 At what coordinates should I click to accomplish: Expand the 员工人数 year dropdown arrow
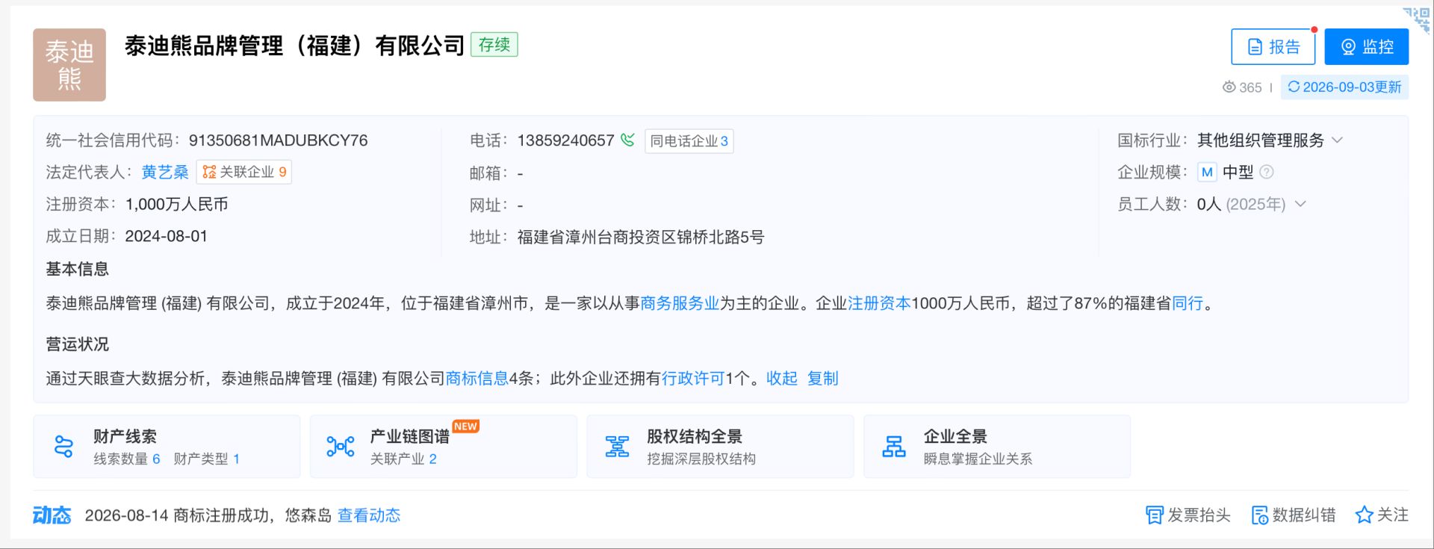point(1300,205)
